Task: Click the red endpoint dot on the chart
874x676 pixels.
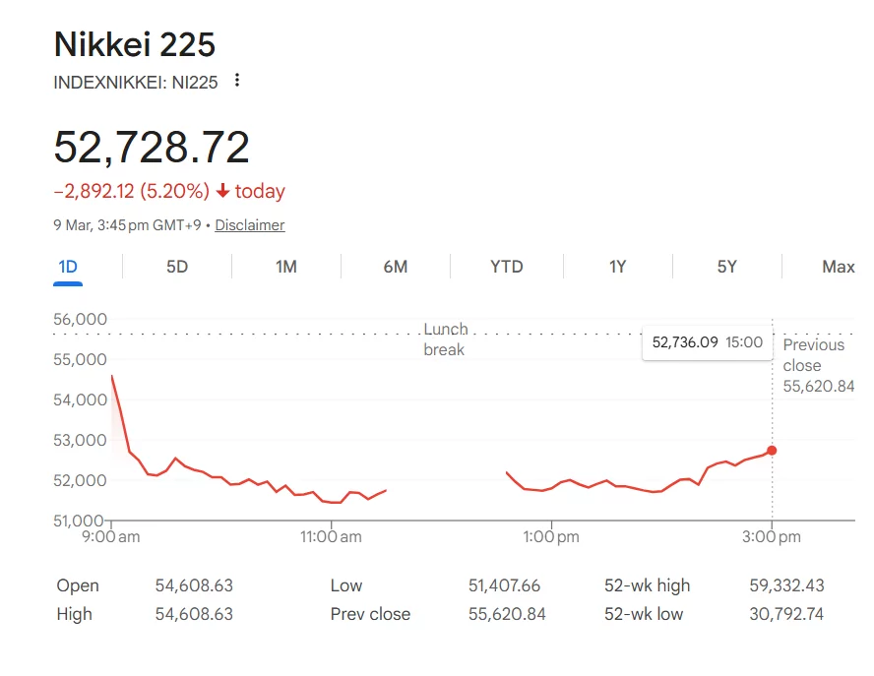Action: point(772,450)
